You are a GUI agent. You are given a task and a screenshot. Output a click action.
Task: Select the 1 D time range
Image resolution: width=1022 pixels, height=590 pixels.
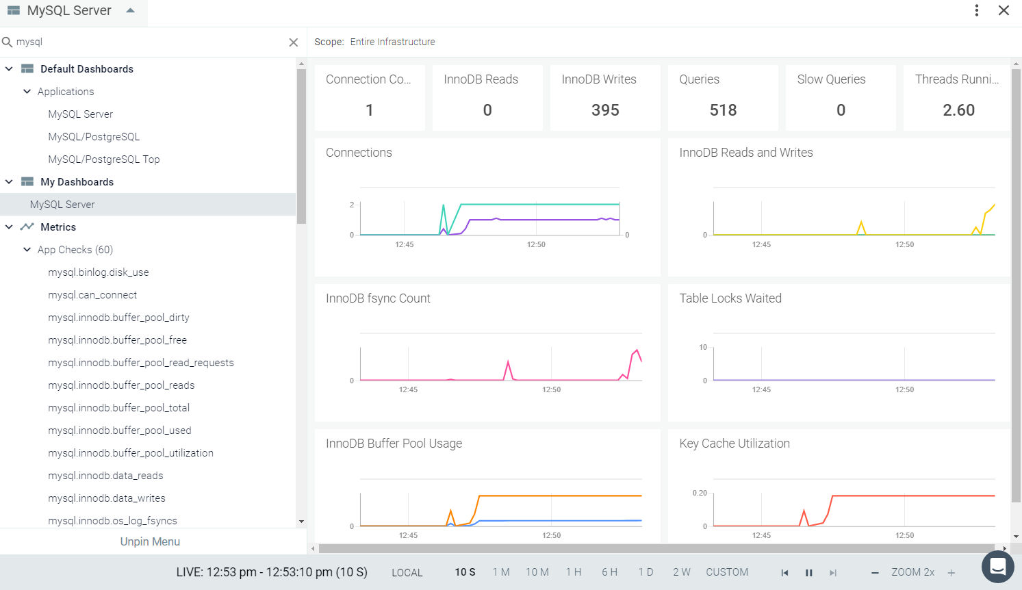click(x=646, y=572)
